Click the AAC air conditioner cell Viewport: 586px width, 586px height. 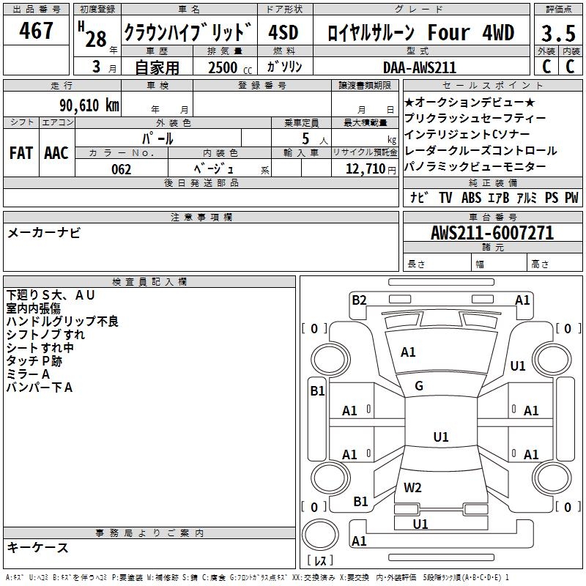[56, 153]
